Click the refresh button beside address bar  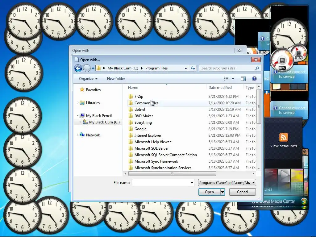193,68
